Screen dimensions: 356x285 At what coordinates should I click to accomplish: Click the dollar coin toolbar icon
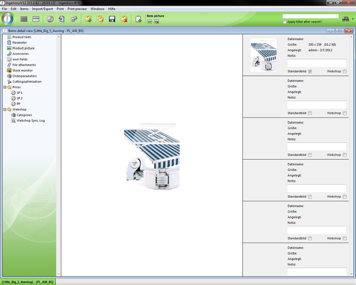coord(50,19)
